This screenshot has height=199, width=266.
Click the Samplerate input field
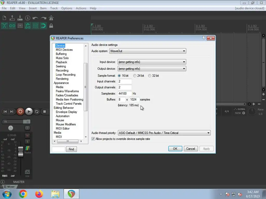125,93
